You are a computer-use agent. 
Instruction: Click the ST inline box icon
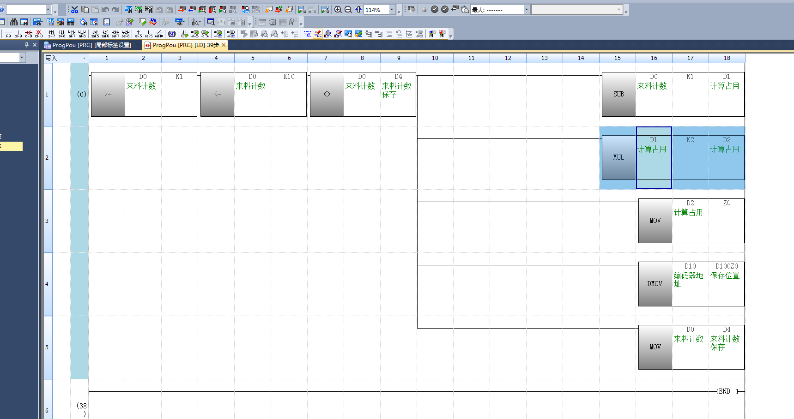tap(172, 34)
